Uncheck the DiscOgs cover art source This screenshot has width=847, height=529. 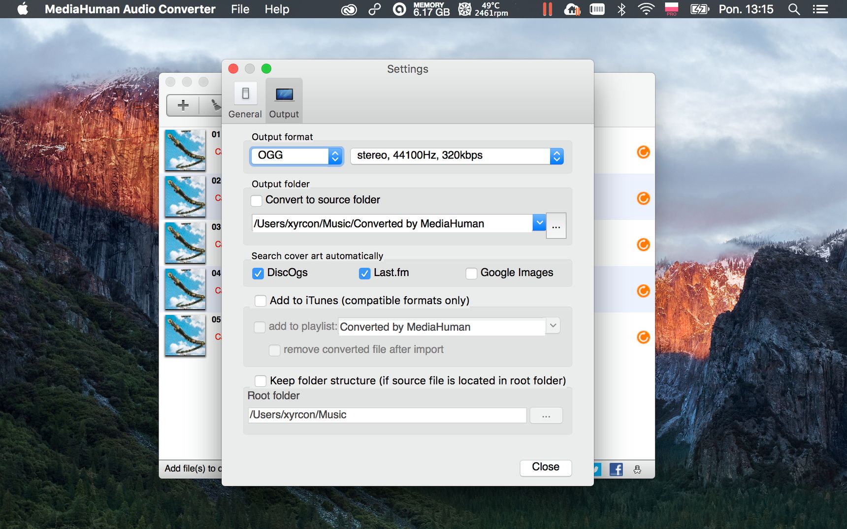258,273
